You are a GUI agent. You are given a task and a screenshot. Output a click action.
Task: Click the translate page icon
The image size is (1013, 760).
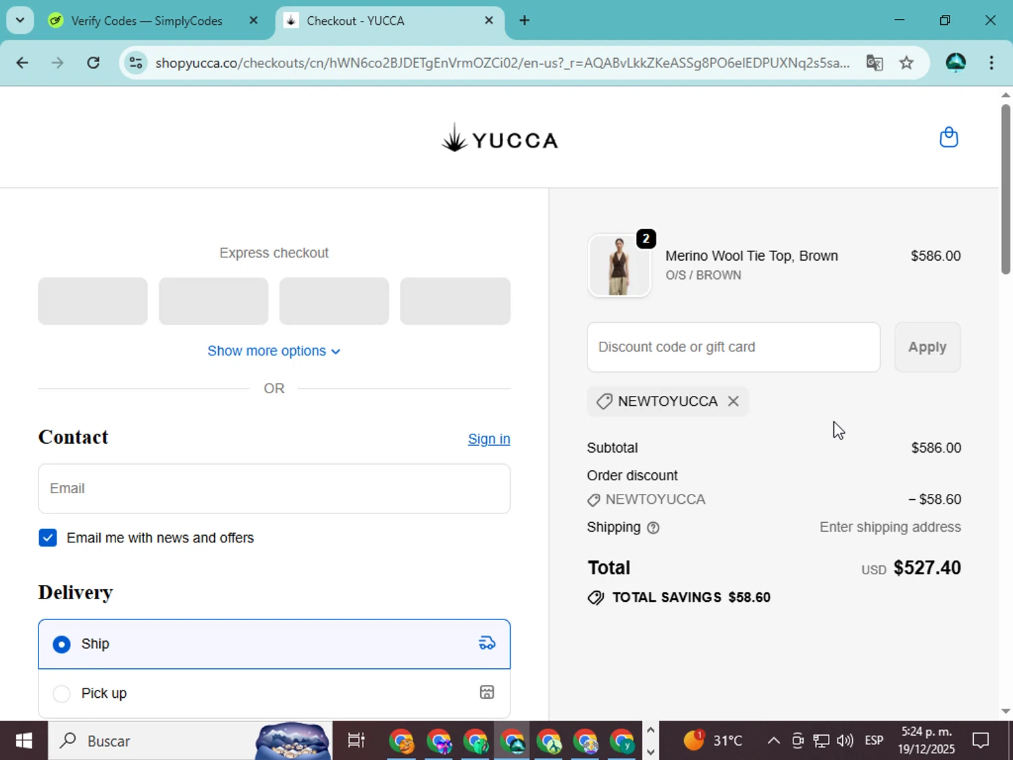[x=875, y=63]
